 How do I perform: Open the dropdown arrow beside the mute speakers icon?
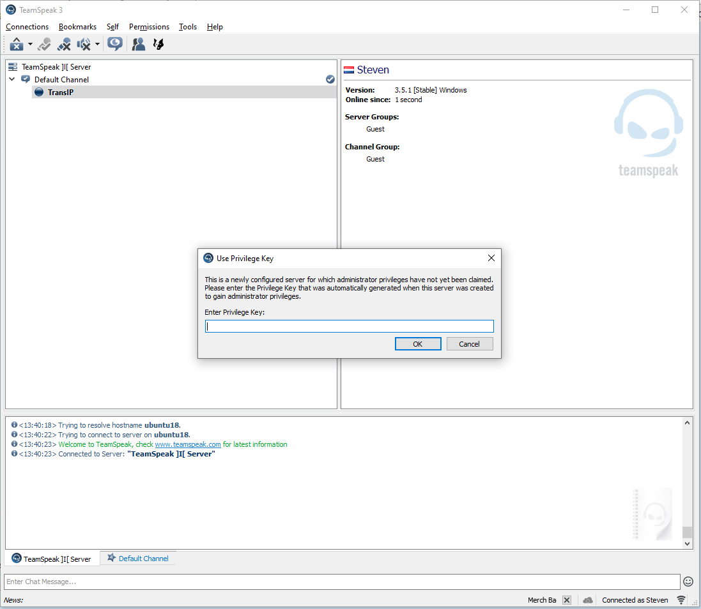(97, 44)
